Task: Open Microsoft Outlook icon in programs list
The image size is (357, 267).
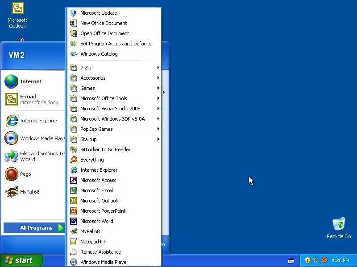Action: pyautogui.click(x=74, y=201)
